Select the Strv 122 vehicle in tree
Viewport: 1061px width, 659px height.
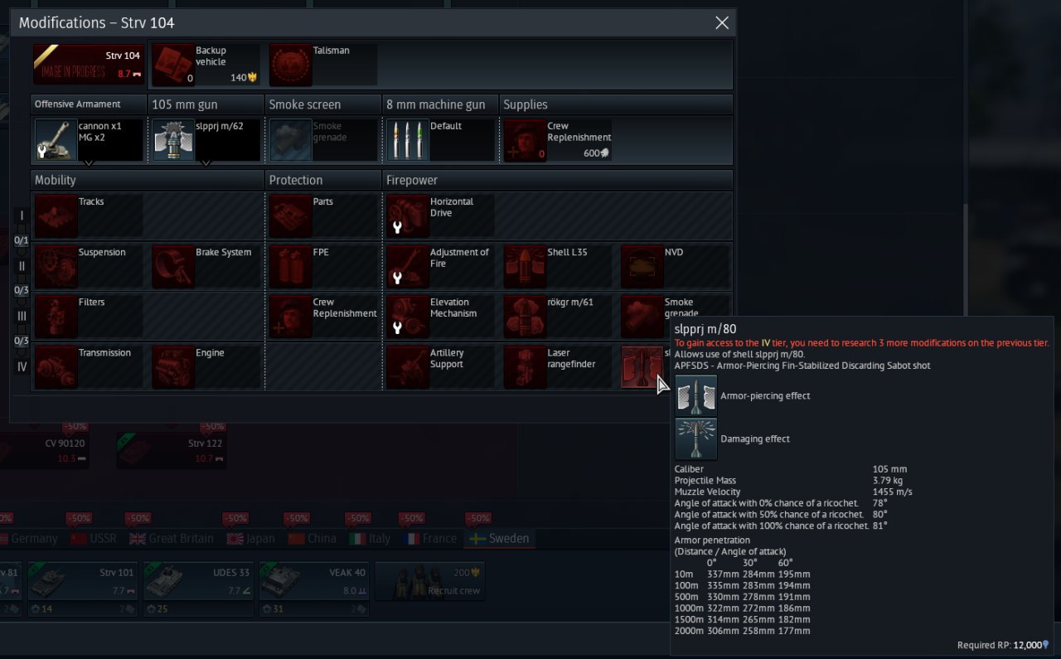(171, 449)
